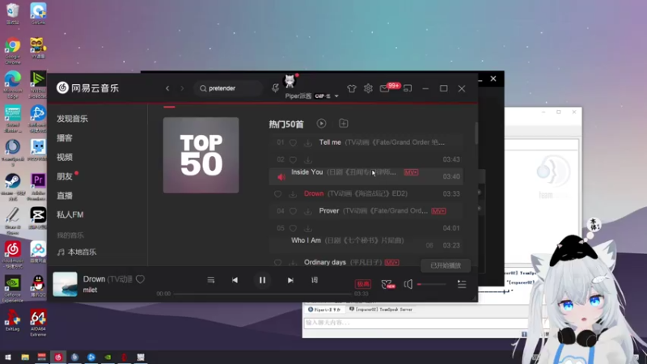
Task: Click the NetEase Cloud Music logo
Action: point(87,88)
